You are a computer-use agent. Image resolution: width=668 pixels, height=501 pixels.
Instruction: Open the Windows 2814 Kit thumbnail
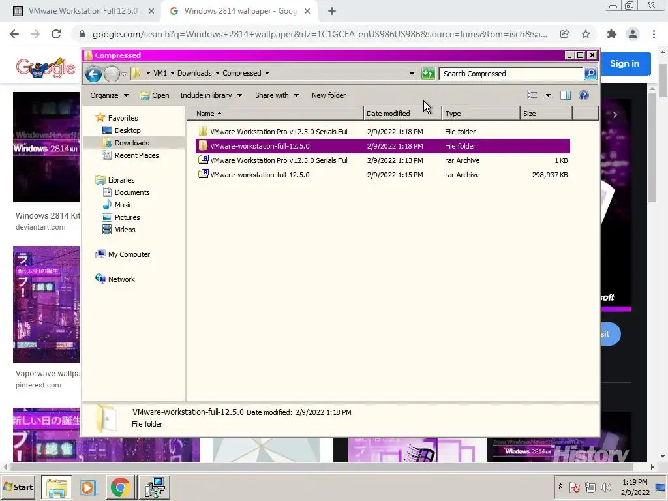46,147
